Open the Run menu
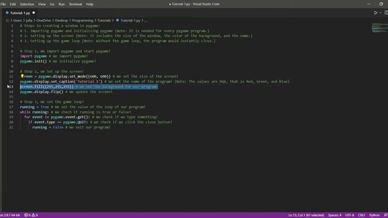Viewport: 388px width, 218px height. tap(62, 4)
